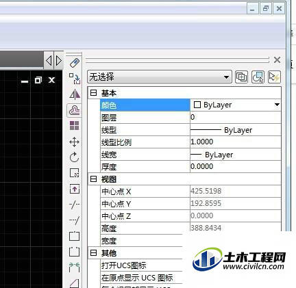Image resolution: width=296 pixels, height=288 pixels.
Task: Select the Rotate tool icon
Action: [75, 157]
